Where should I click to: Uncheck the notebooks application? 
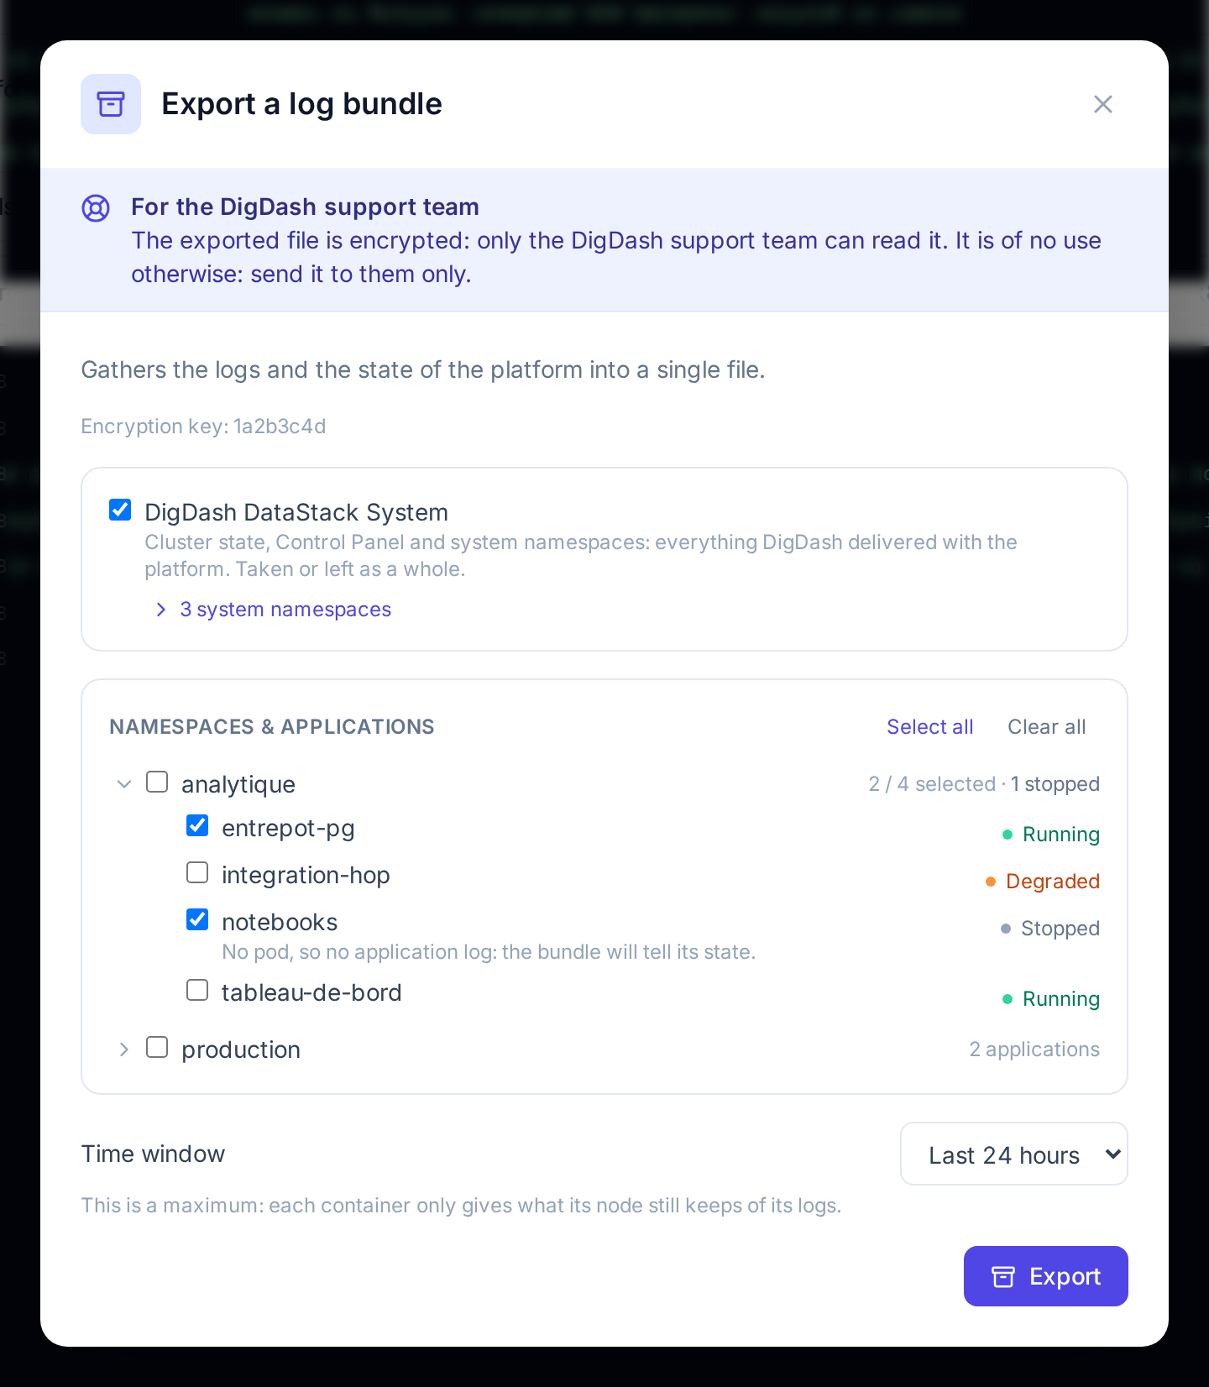pyautogui.click(x=197, y=919)
